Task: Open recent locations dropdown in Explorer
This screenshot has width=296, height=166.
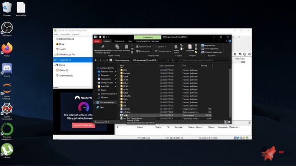Action: [x=104, y=60]
